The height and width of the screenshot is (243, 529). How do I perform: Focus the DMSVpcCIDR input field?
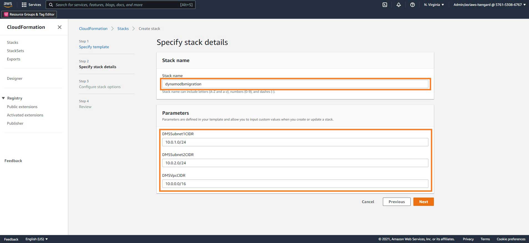tap(295, 184)
